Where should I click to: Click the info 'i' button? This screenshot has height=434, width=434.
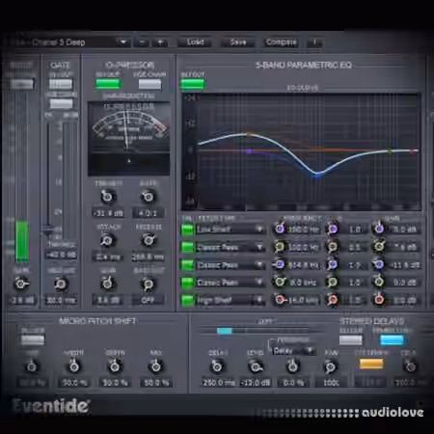tap(314, 42)
